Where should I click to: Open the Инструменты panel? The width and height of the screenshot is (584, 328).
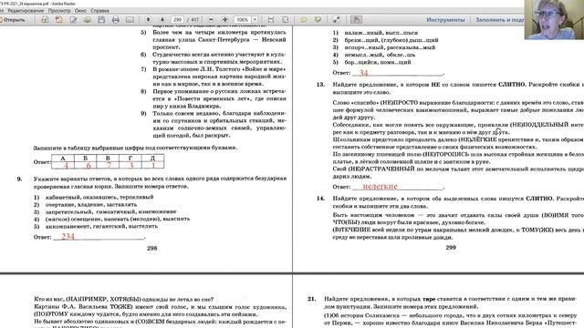click(x=445, y=20)
